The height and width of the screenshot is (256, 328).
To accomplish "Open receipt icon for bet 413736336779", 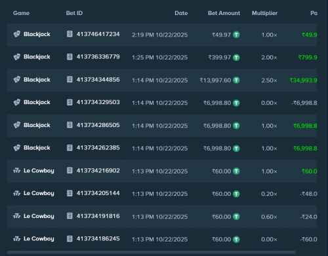I will click(70, 57).
